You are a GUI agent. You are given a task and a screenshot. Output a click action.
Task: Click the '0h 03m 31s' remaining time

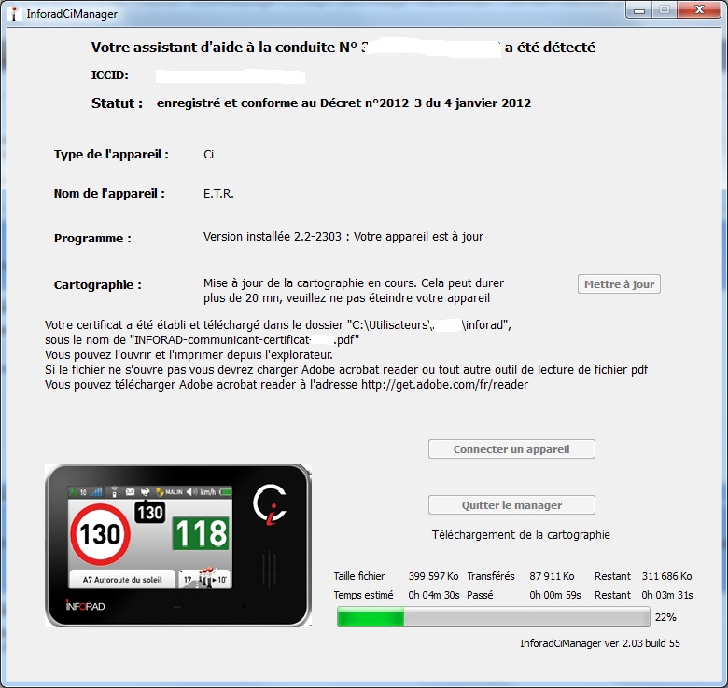point(667,595)
